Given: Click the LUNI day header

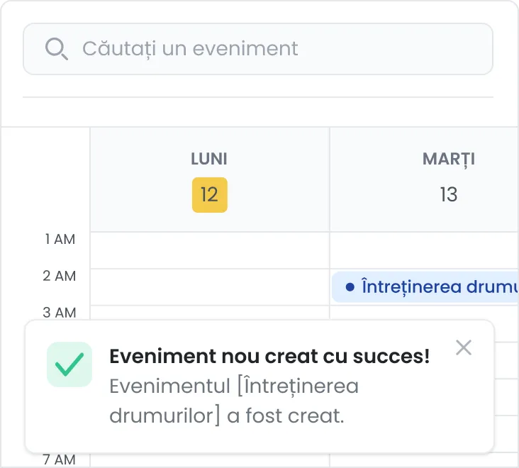Looking at the screenshot, I should (209, 159).
